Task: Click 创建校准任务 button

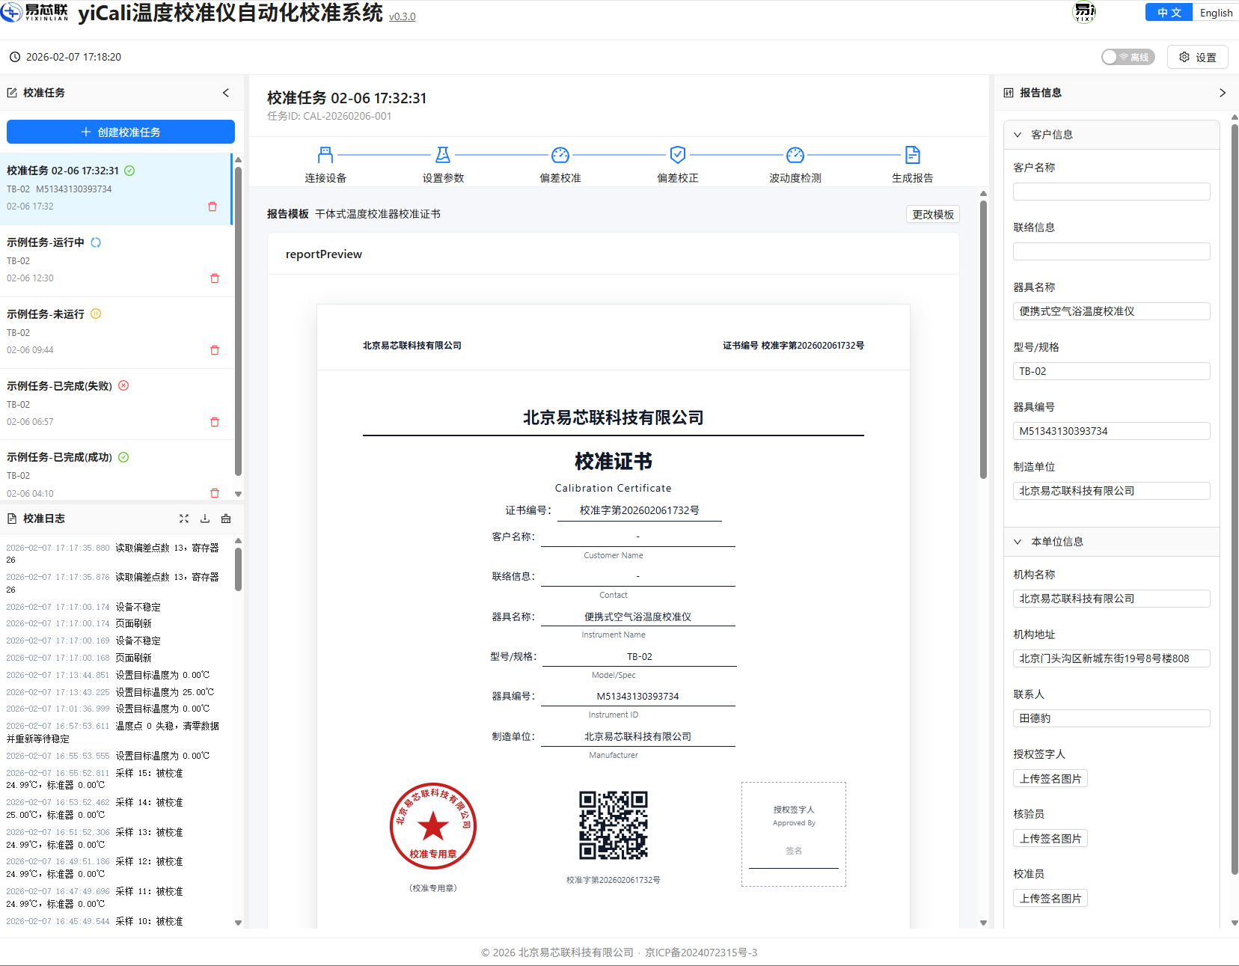Action: (120, 132)
